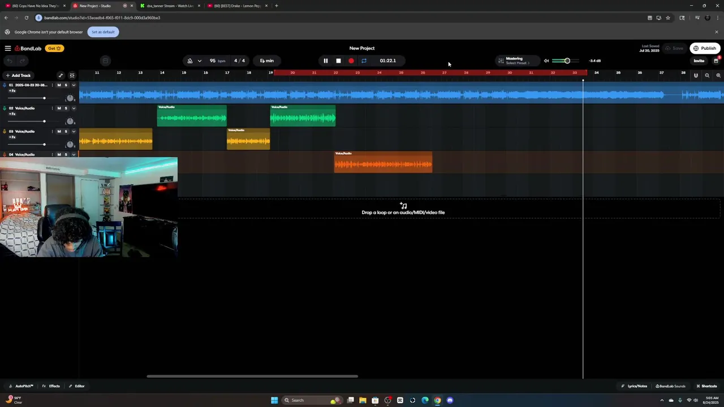Screen dimensions: 724x407
Task: Click the Get membership button
Action: click(54, 49)
